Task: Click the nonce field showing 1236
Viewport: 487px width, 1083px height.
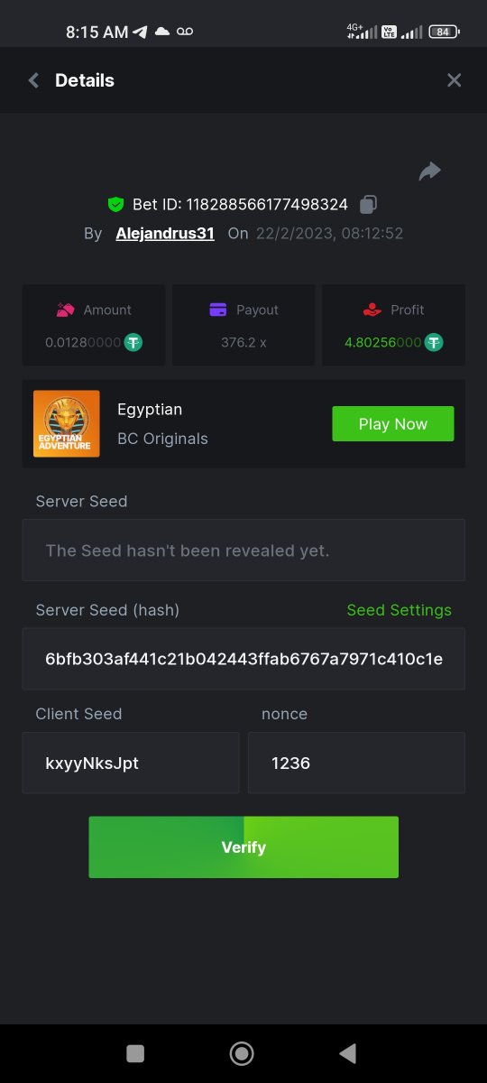Action: pyautogui.click(x=356, y=763)
